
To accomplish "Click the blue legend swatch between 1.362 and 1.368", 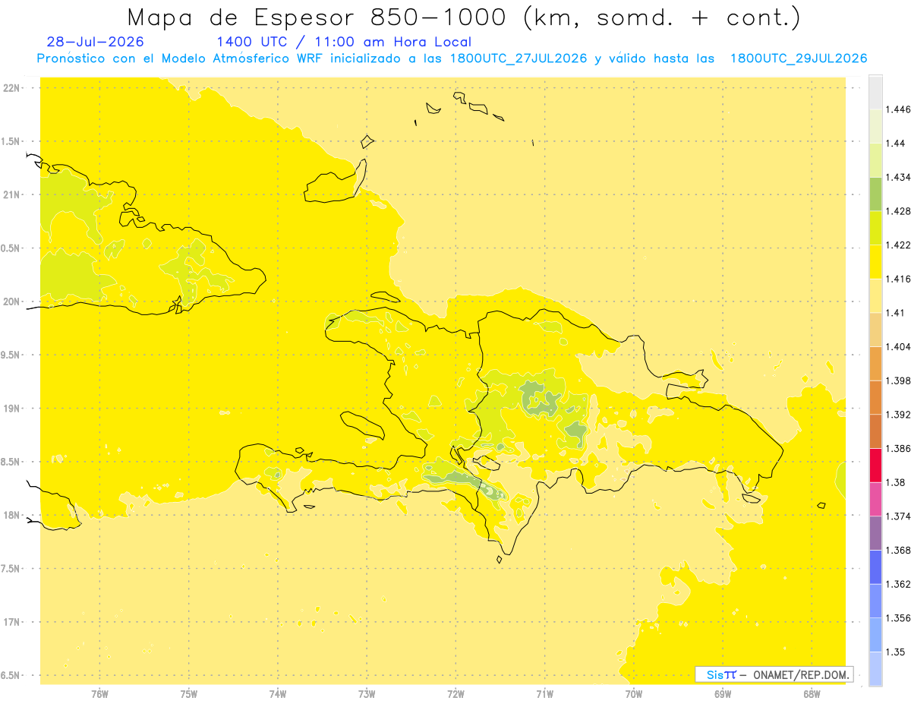I will tap(875, 567).
